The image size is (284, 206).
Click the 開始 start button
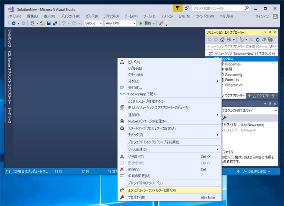point(145,23)
